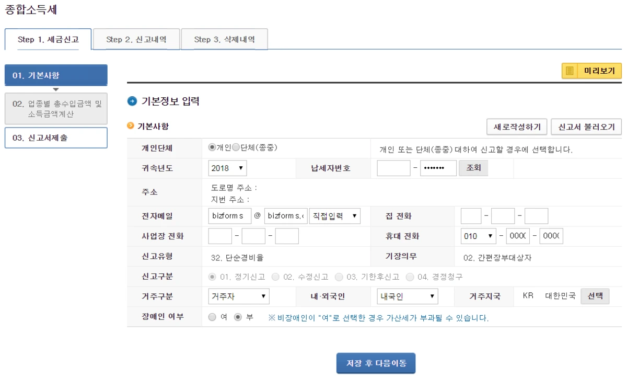The height and width of the screenshot is (379, 627).
Task: Open the 03. 신고서제출 sidebar step
Action: click(x=56, y=137)
